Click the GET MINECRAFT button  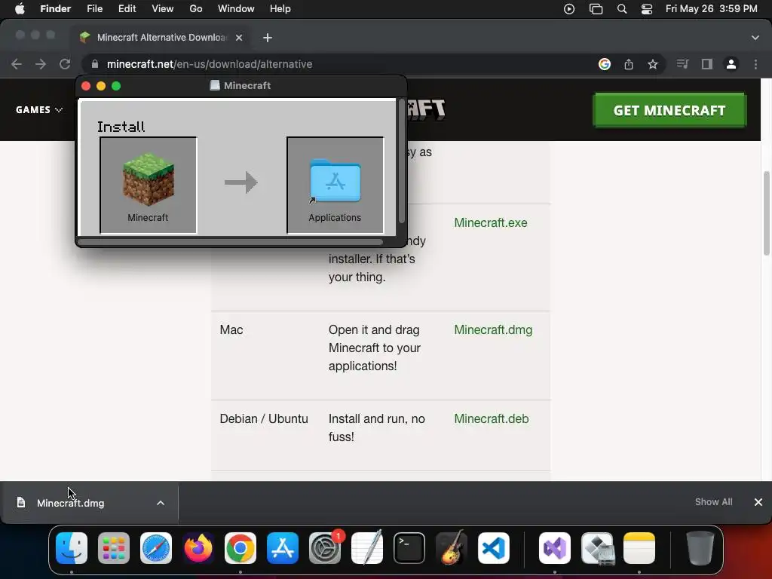coord(669,110)
